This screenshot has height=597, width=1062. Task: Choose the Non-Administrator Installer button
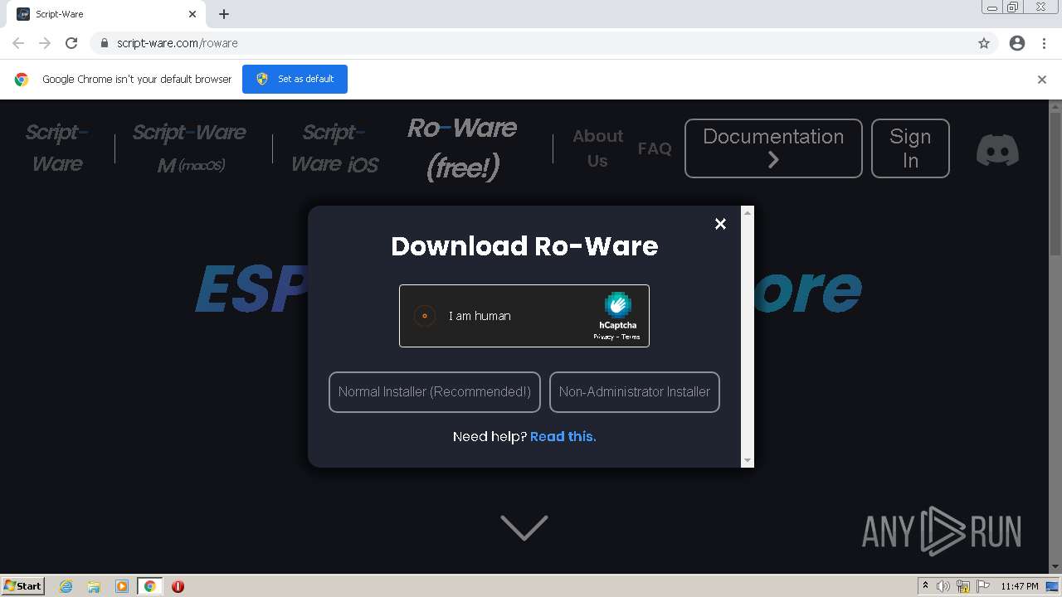pos(635,392)
